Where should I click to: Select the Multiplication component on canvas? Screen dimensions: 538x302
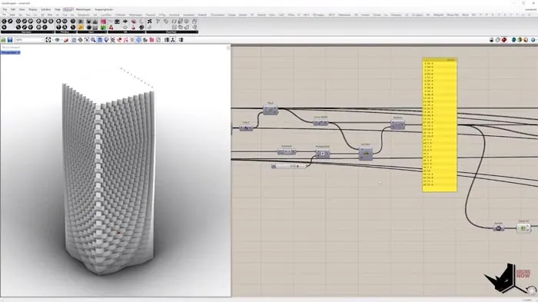323,154
